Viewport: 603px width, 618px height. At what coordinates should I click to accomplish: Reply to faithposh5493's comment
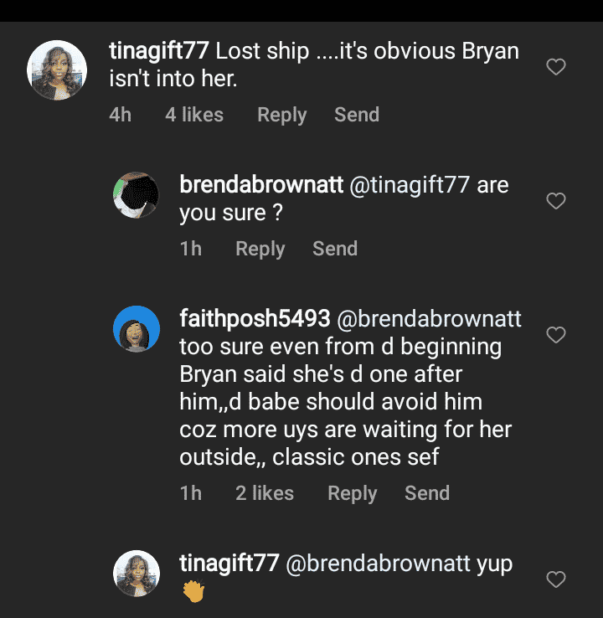click(x=352, y=493)
